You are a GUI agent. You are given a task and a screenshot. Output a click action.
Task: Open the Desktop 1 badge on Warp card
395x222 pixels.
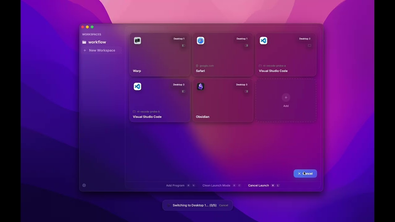pos(179,39)
